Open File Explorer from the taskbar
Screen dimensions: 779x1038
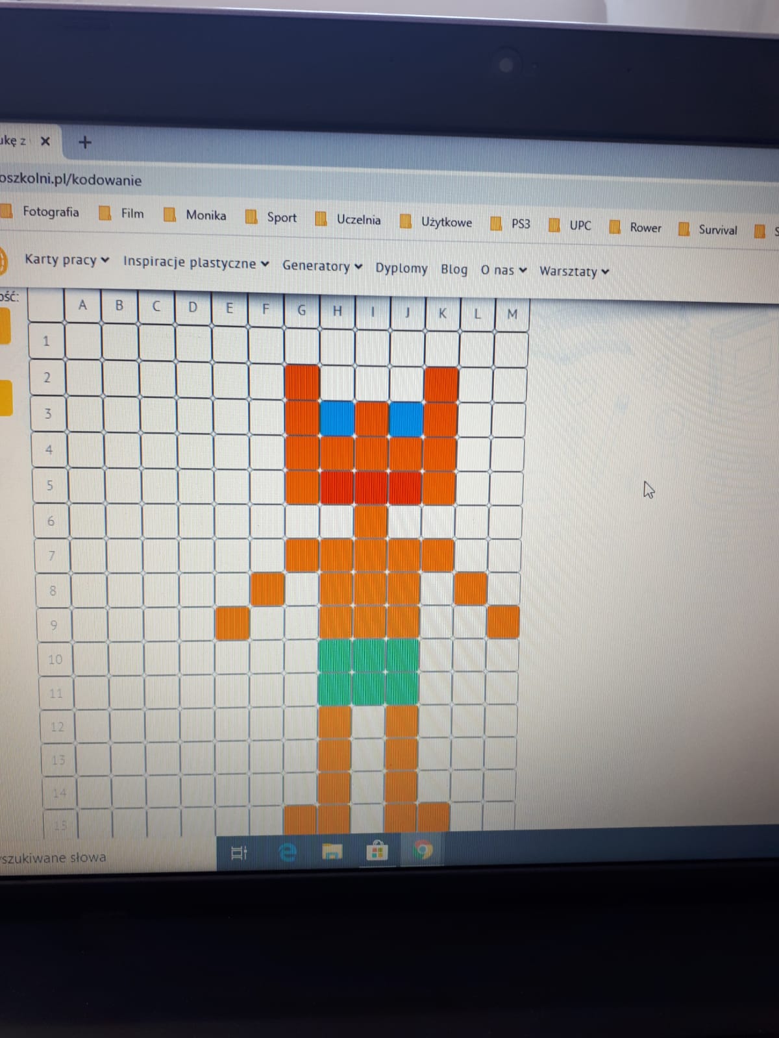point(332,851)
